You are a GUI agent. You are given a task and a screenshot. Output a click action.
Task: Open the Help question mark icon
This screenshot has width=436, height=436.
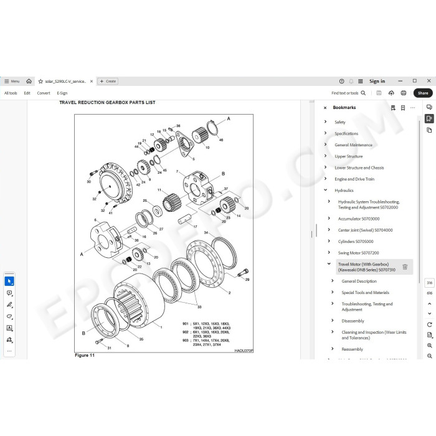pyautogui.click(x=342, y=81)
